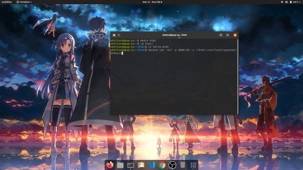
Task: Click the 'cd html/' command line
Action: [x=132, y=43]
